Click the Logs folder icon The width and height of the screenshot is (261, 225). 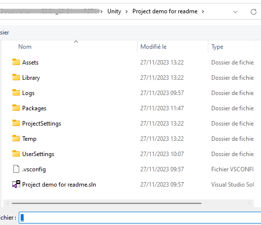[x=16, y=93]
